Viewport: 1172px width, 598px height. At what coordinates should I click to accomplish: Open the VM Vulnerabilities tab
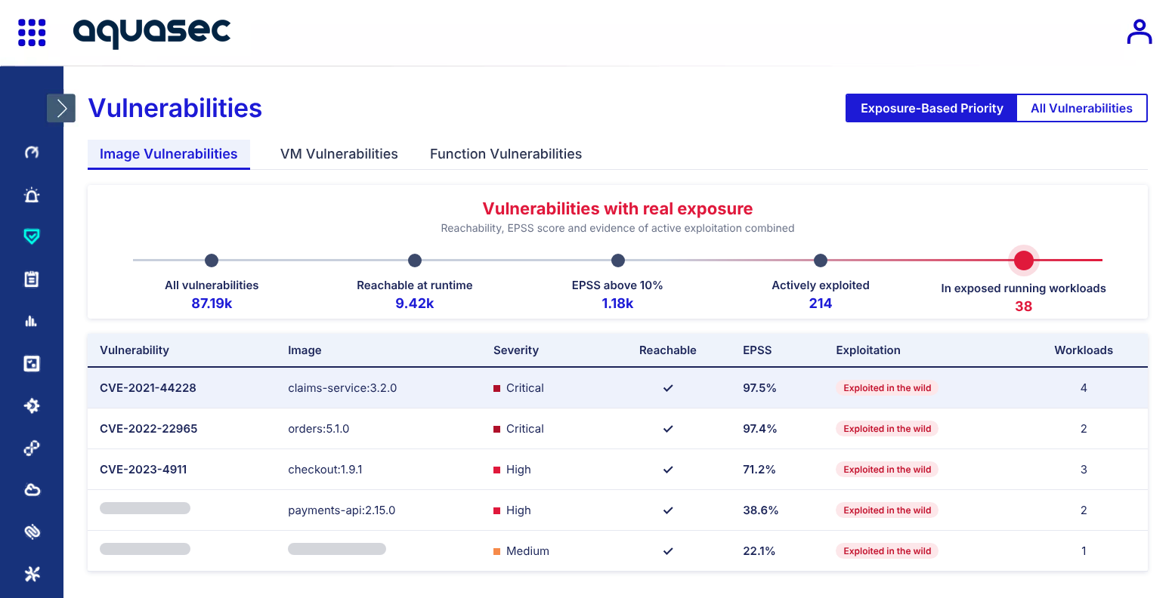[x=339, y=154]
